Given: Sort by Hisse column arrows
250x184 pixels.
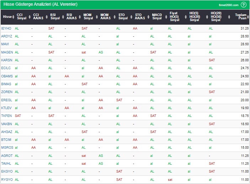Looking at the screenshot, I should coord(13,17).
